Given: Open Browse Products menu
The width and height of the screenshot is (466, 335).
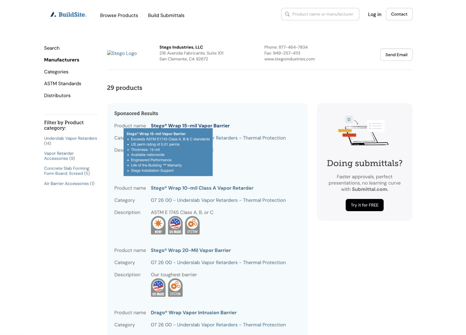Looking at the screenshot, I should tap(119, 15).
